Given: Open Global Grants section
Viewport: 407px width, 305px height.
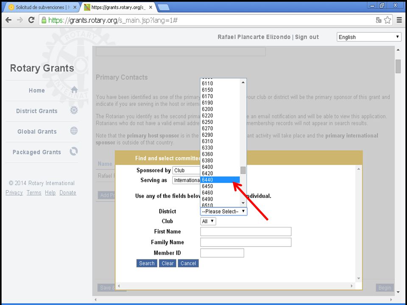Looking at the screenshot, I should (37, 131).
